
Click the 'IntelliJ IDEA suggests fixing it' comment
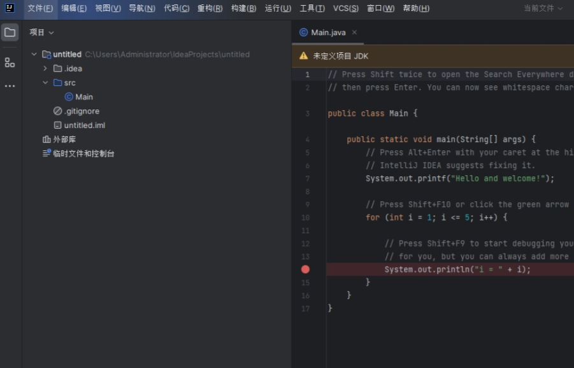coord(450,166)
